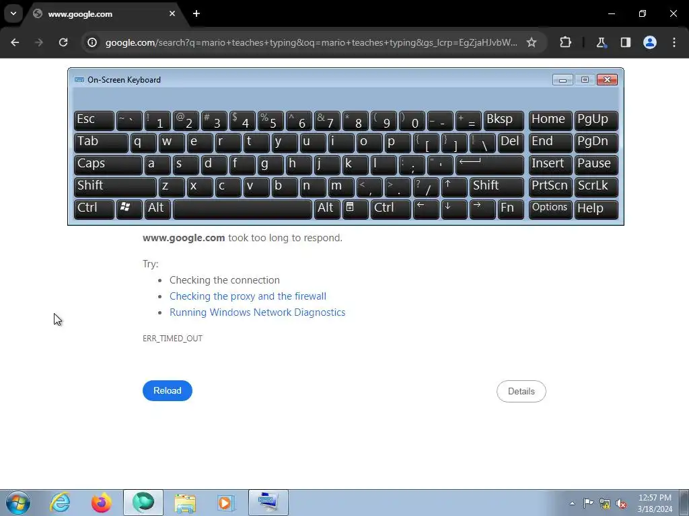The height and width of the screenshot is (516, 689).
Task: Expand the tab search dropdown arrow
Action: [x=13, y=13]
